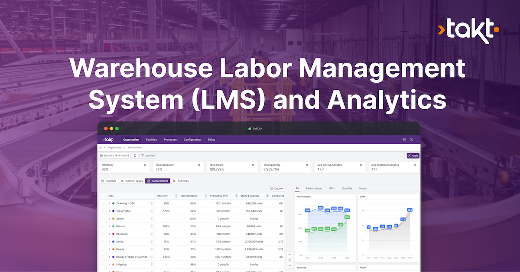Check the Admin row checkbox
The width and height of the screenshot is (520, 272).
click(102, 219)
